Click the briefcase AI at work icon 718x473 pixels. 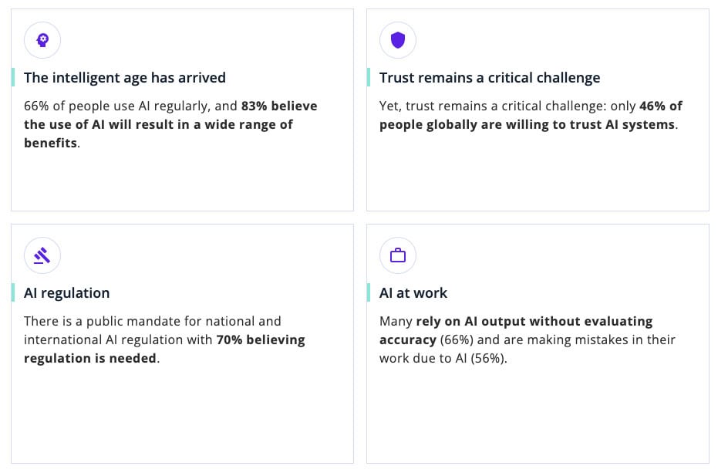pyautogui.click(x=398, y=255)
